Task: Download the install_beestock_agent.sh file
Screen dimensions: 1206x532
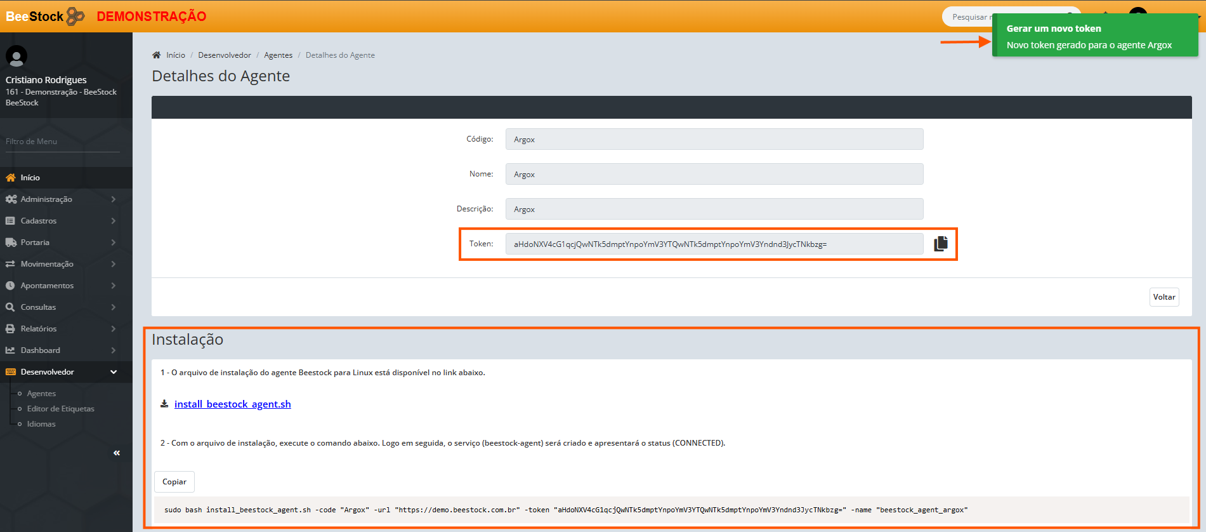Action: (x=232, y=404)
